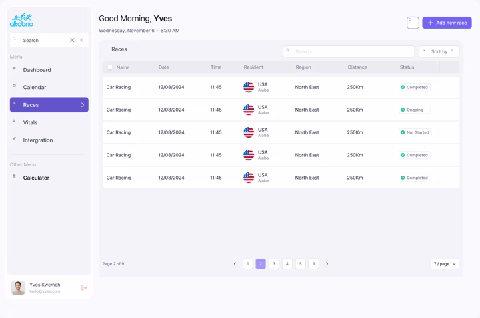Toggle the select-all checkbox beside Name

pos(110,67)
